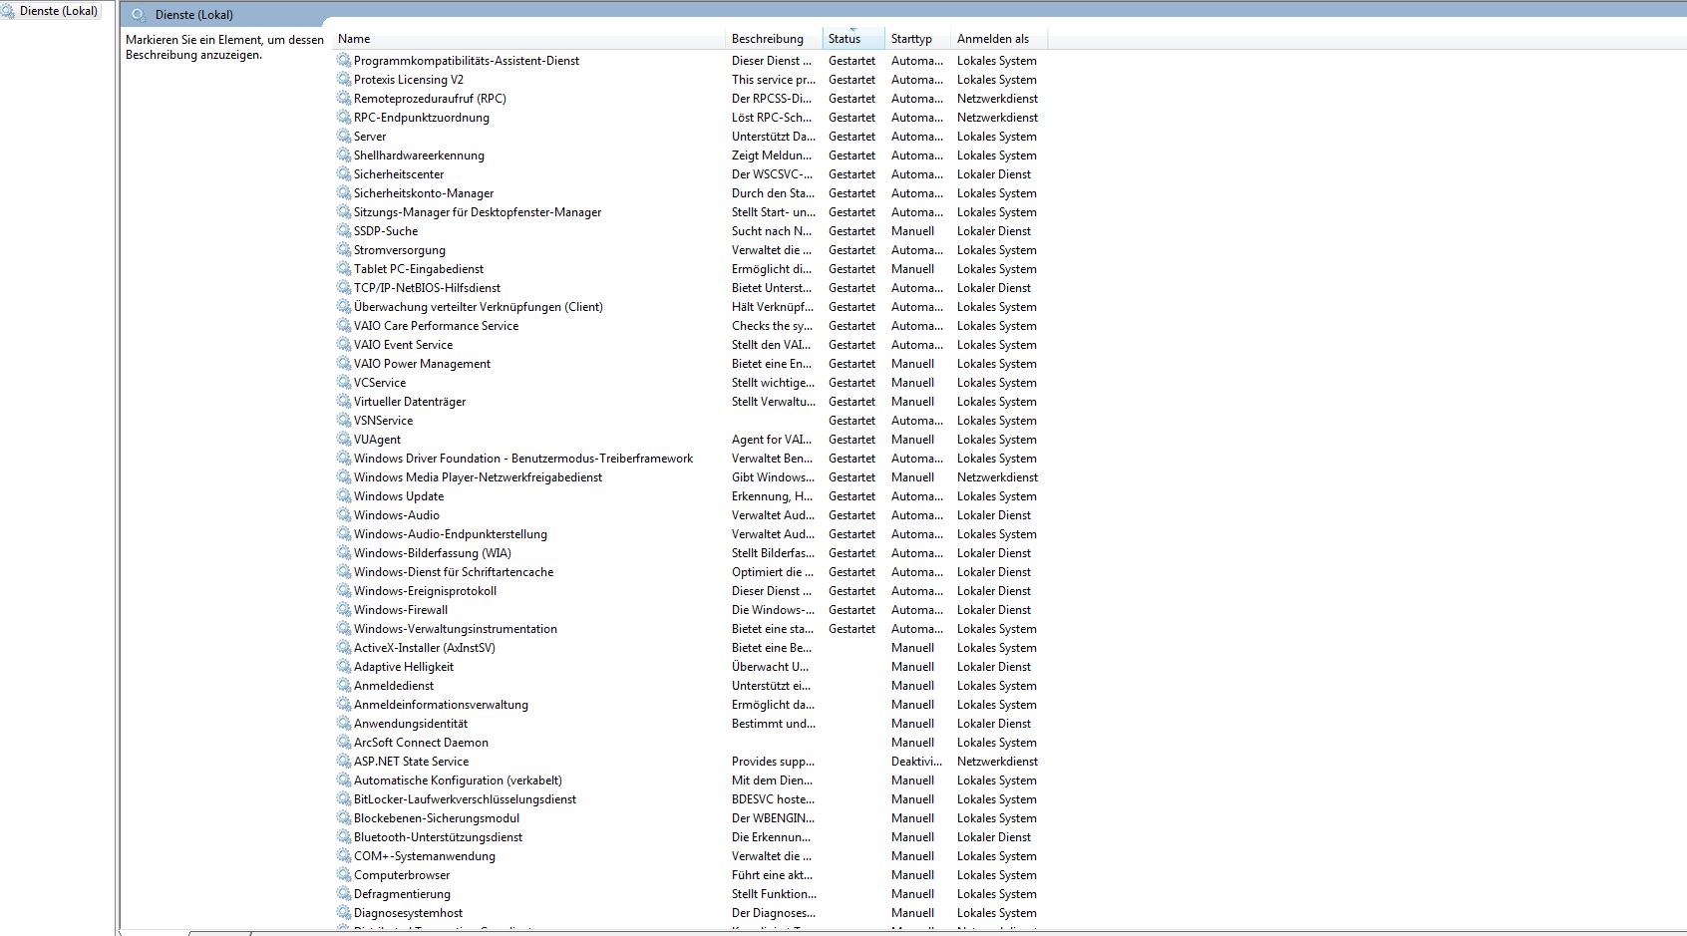
Task: Select Dienste (Lokal) in the left tree
Action: coord(58,11)
